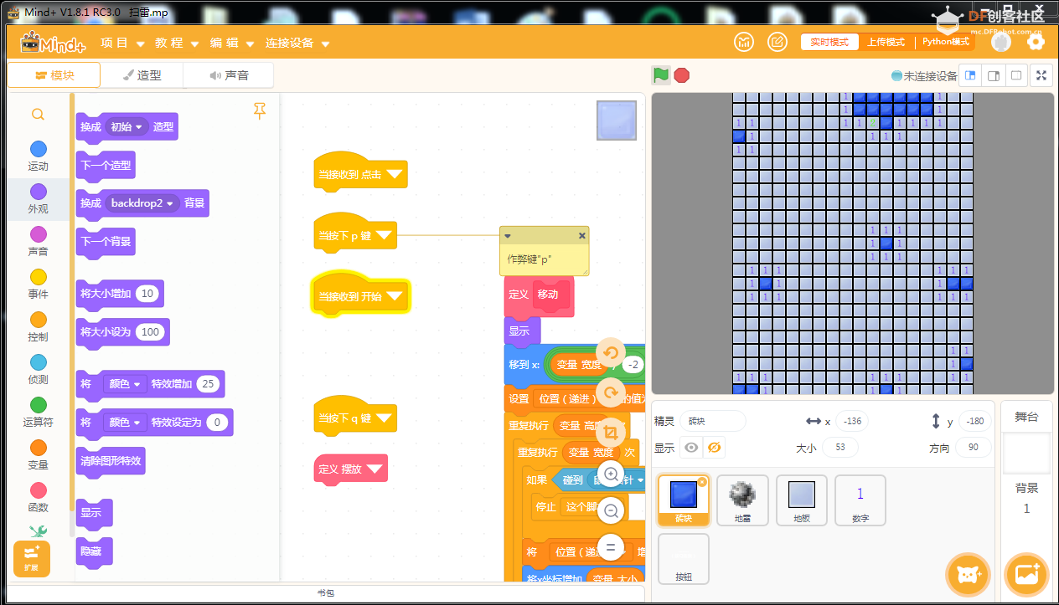Select the 侦测 (Sensing) block category
The height and width of the screenshot is (605, 1059).
38,369
